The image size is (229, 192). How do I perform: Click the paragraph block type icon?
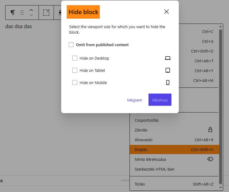(x=13, y=13)
